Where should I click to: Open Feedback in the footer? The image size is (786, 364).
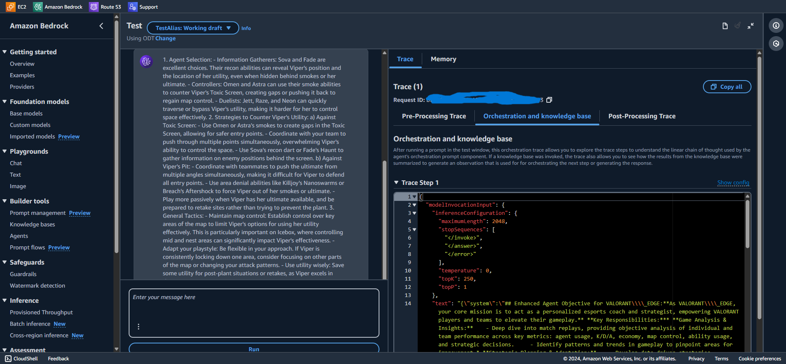[x=58, y=359]
